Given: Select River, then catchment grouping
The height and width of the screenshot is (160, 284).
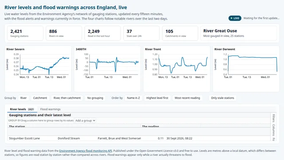Looking at the screenshot, I should click(67, 98).
